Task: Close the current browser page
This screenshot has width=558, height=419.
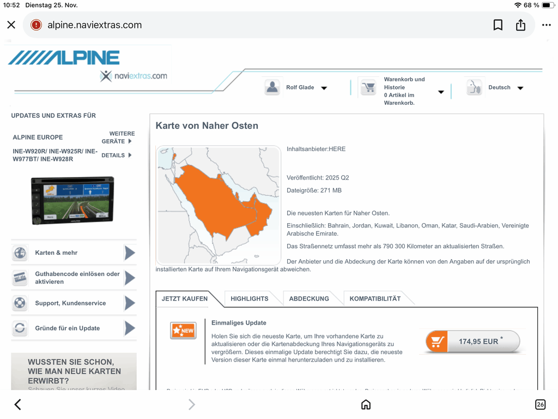Action: 11,25
